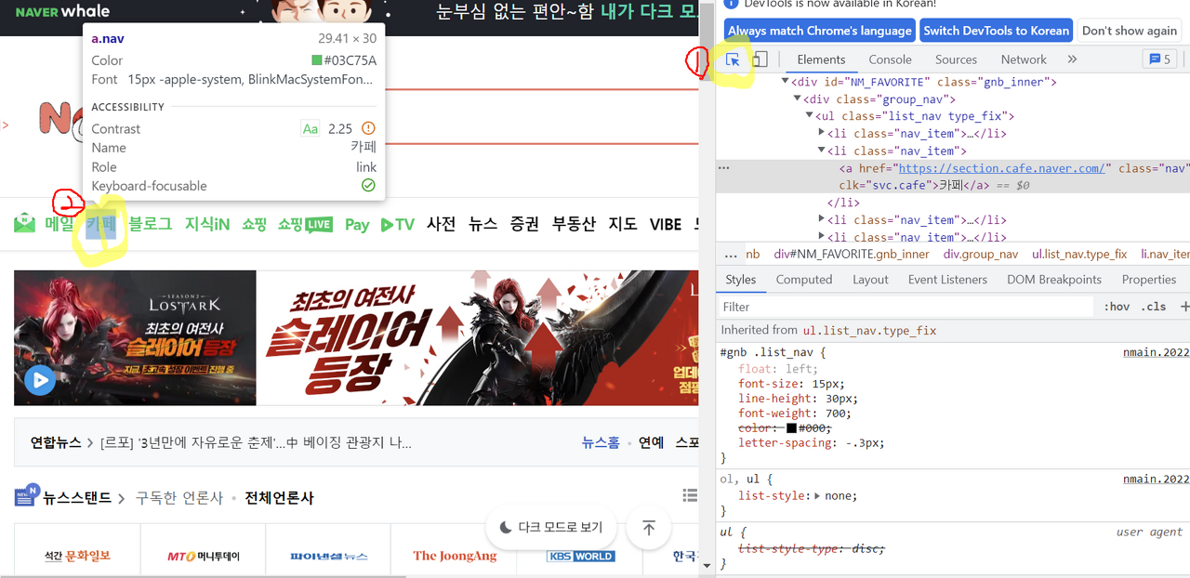Open the black color swatch for #000
1190x578 pixels.
click(x=791, y=428)
